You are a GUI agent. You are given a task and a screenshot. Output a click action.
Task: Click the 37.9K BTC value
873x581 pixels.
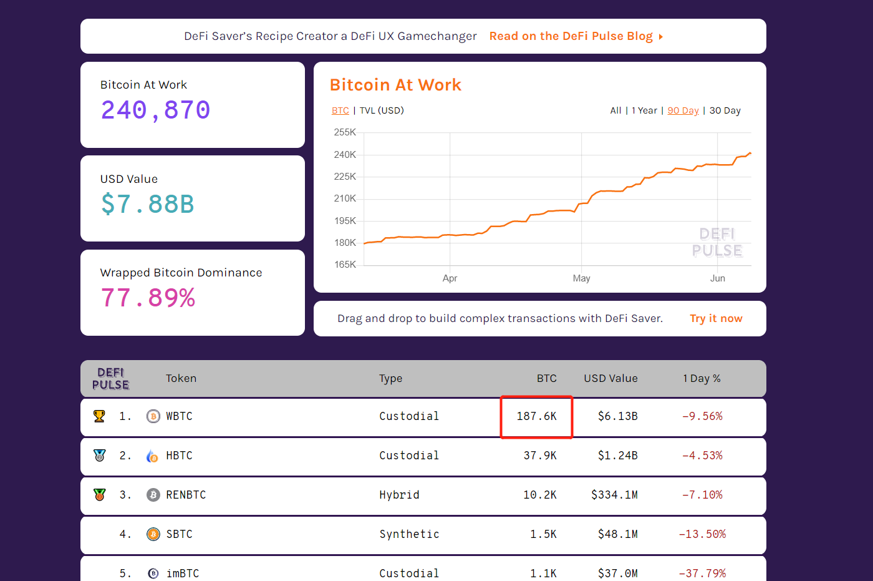540,456
